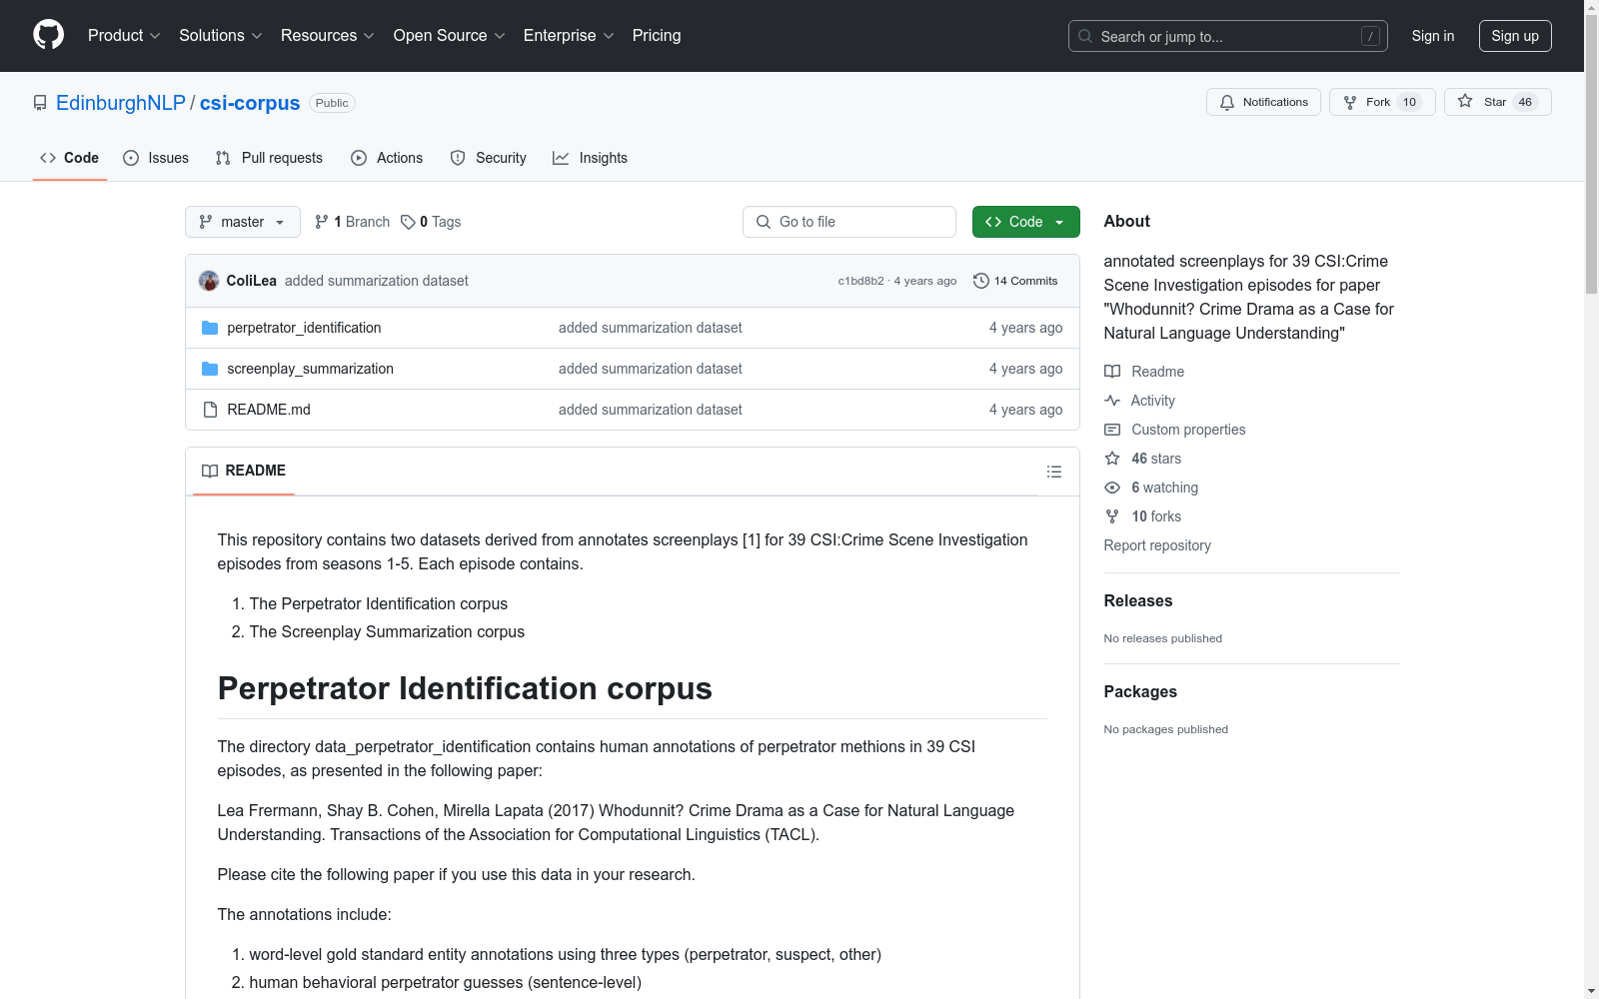Expand the Open Source menu
1599x999 pixels.
click(450, 36)
